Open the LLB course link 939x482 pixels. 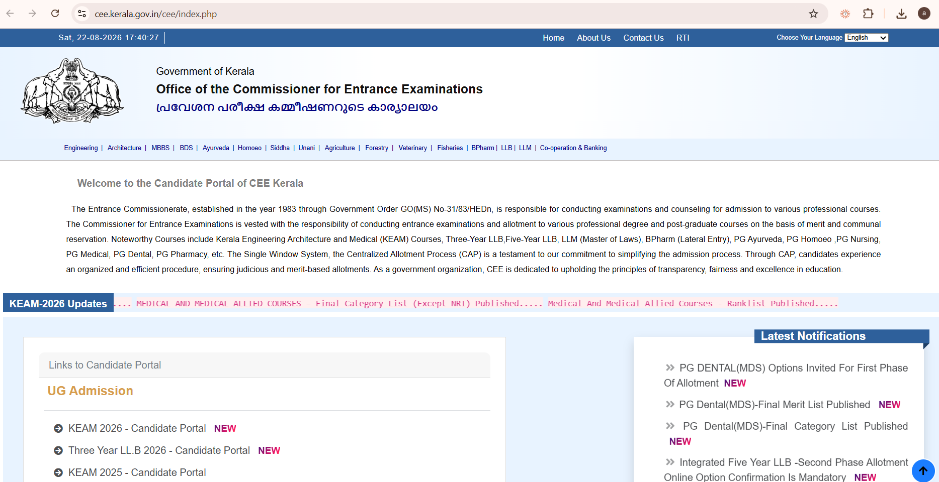point(506,148)
